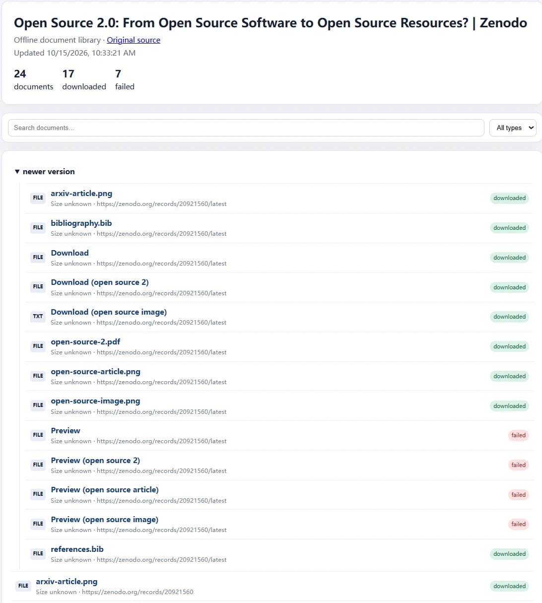Click the 17 downloaded counter
The width and height of the screenshot is (542, 603).
click(84, 80)
